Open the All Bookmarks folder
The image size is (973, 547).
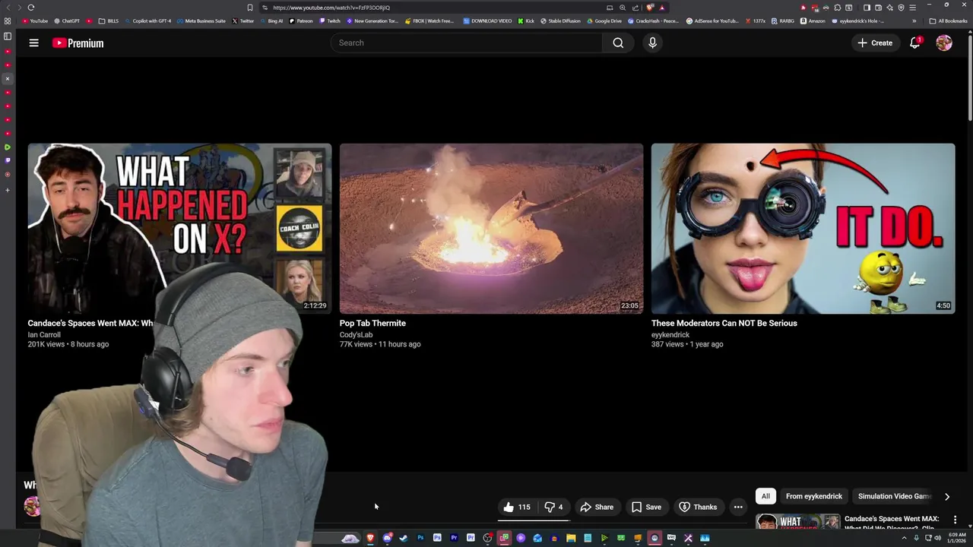point(948,21)
